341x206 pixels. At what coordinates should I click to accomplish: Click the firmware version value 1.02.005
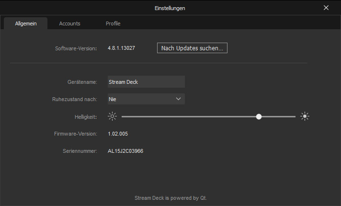point(118,134)
